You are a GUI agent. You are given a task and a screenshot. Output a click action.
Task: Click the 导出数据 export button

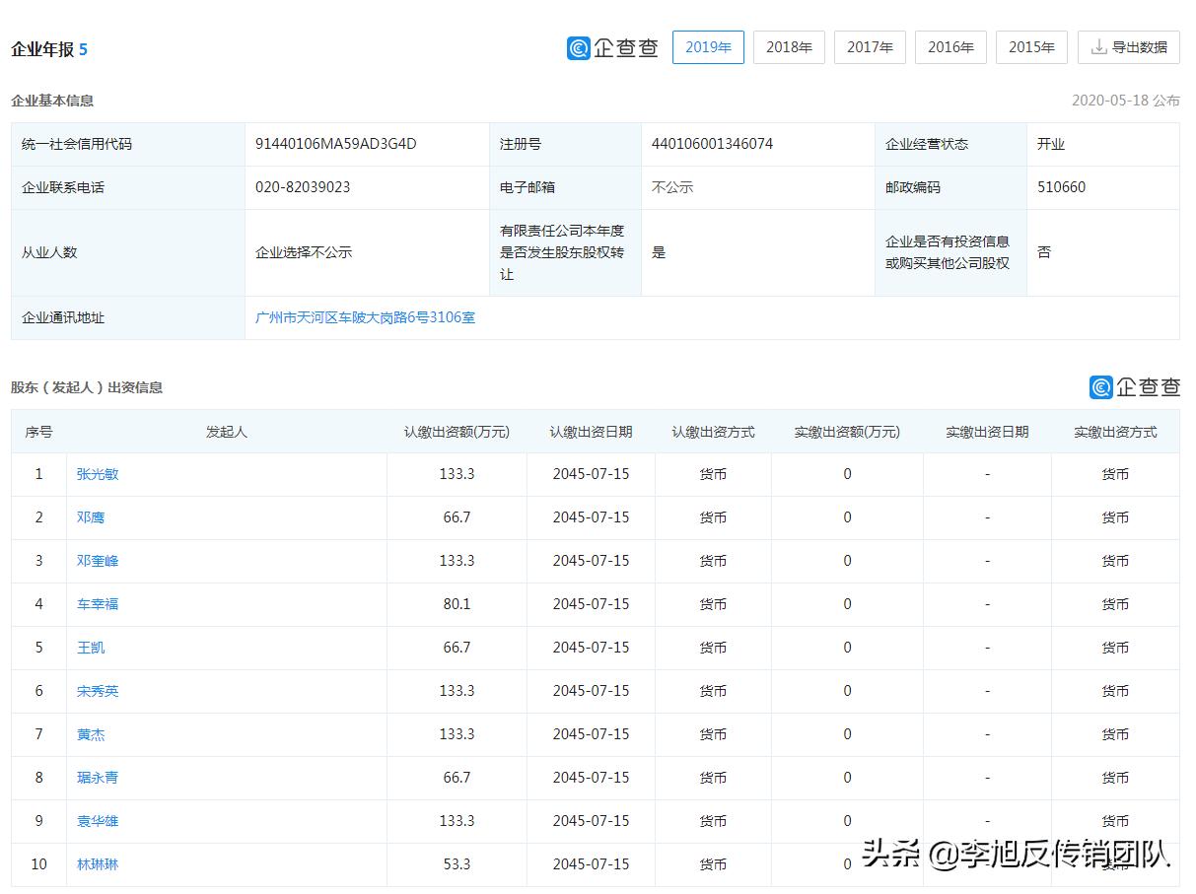pyautogui.click(x=1128, y=46)
